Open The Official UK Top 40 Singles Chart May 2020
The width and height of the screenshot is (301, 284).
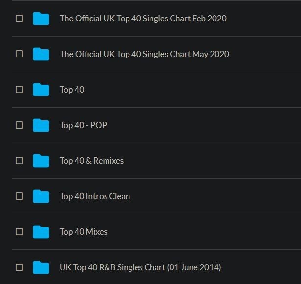tap(144, 54)
